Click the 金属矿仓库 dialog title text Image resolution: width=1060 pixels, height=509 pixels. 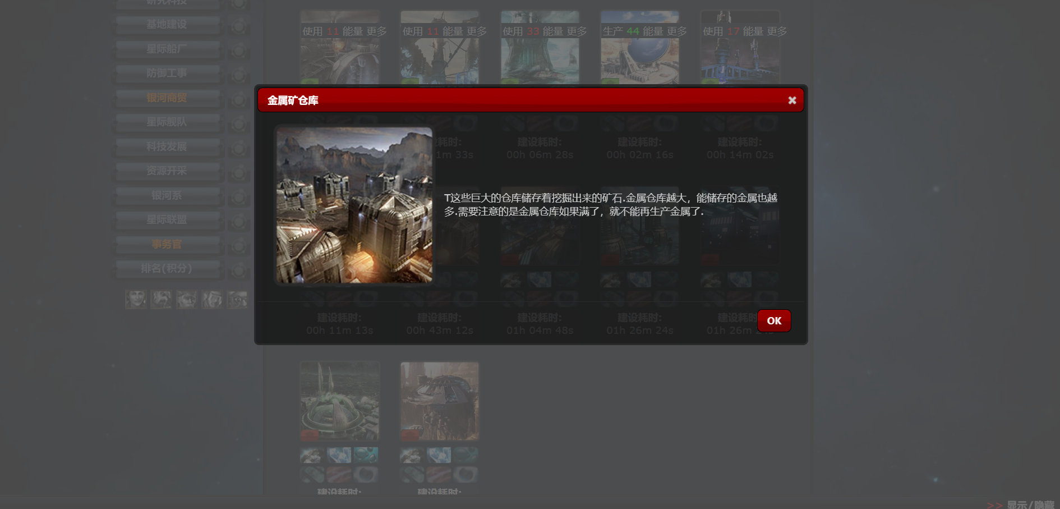[x=293, y=100]
